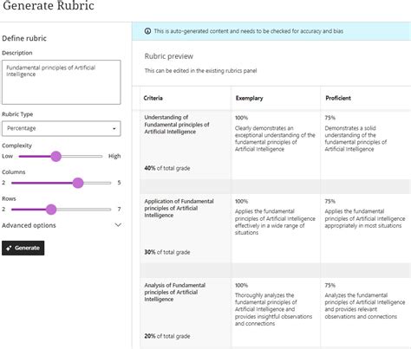Select the Criteria column header

[x=153, y=98]
